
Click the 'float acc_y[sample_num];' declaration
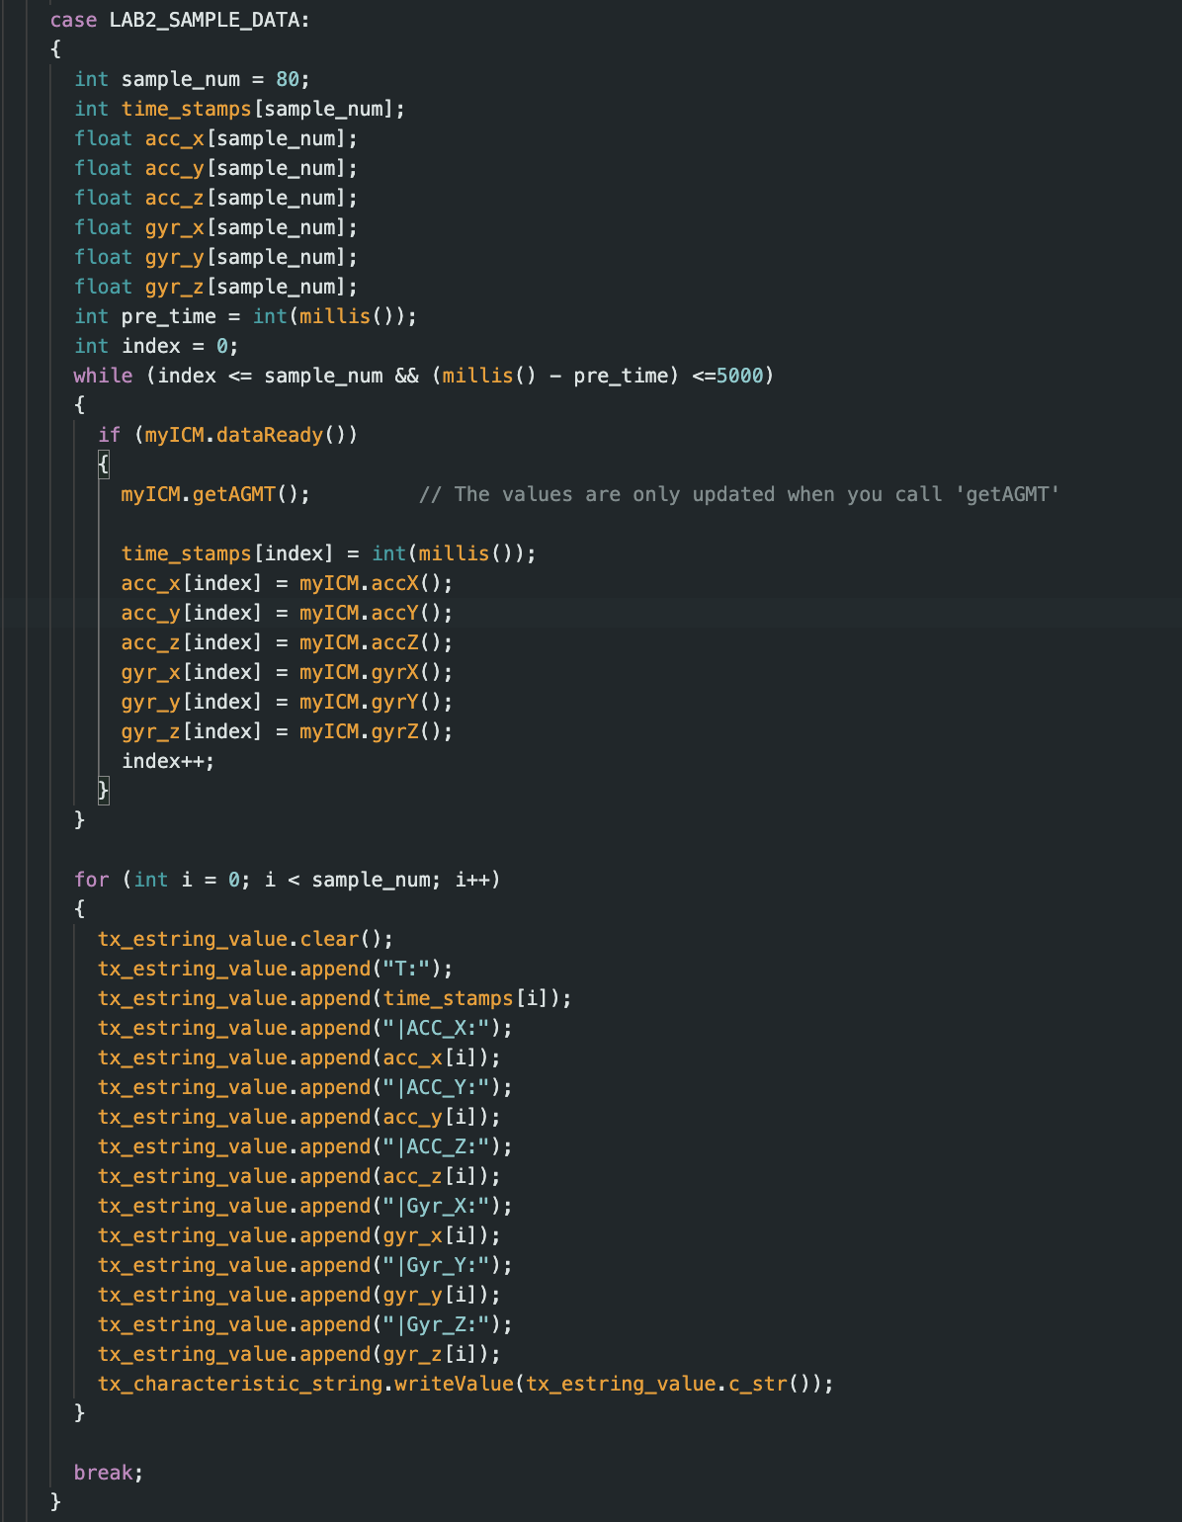click(216, 168)
